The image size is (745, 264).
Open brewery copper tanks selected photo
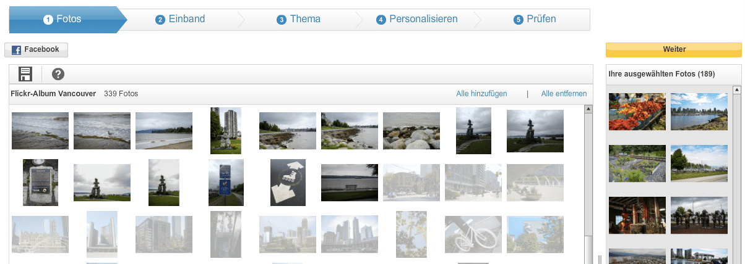pos(637,215)
